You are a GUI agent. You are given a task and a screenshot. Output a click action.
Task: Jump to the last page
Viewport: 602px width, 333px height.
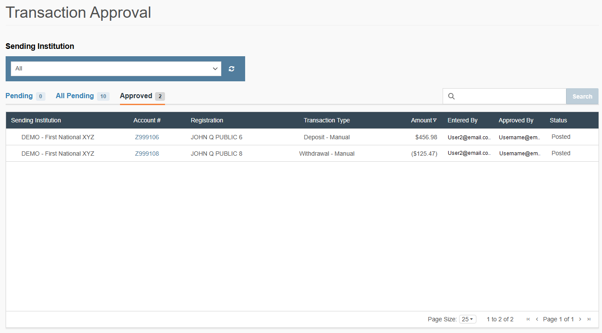pos(589,319)
